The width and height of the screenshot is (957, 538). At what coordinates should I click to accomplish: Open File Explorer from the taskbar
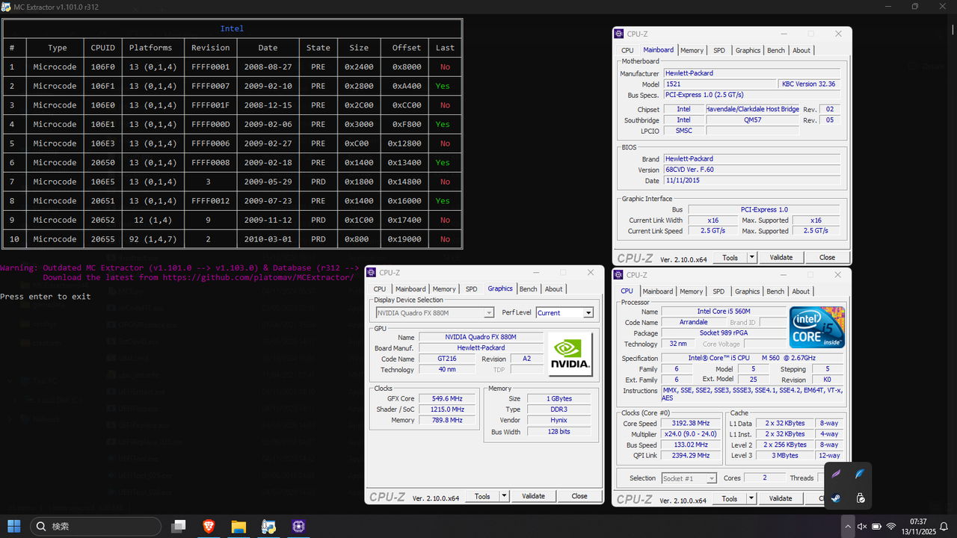point(239,527)
